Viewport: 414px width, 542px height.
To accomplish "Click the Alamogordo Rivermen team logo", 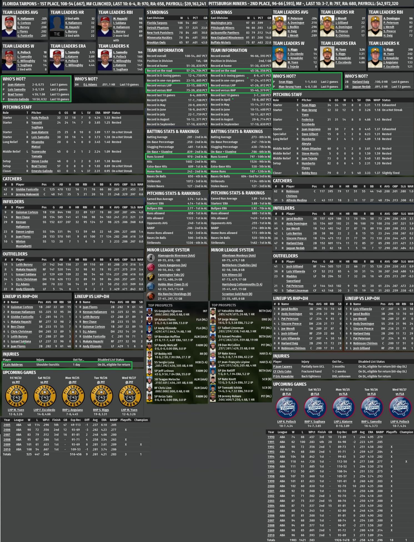I will (151, 258).
